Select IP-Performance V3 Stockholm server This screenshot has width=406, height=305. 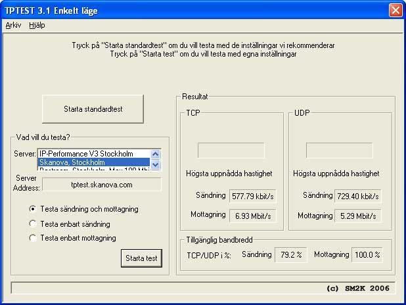[x=94, y=154]
